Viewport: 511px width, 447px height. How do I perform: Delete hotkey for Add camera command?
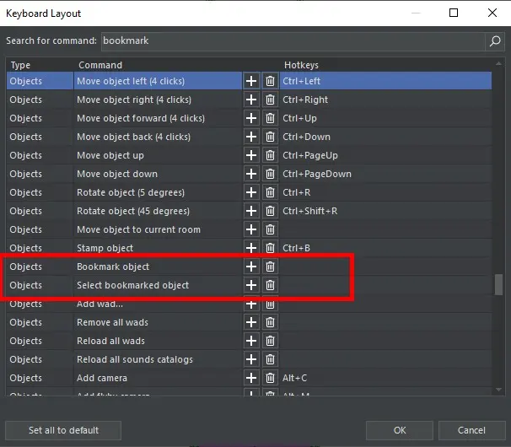tap(270, 378)
